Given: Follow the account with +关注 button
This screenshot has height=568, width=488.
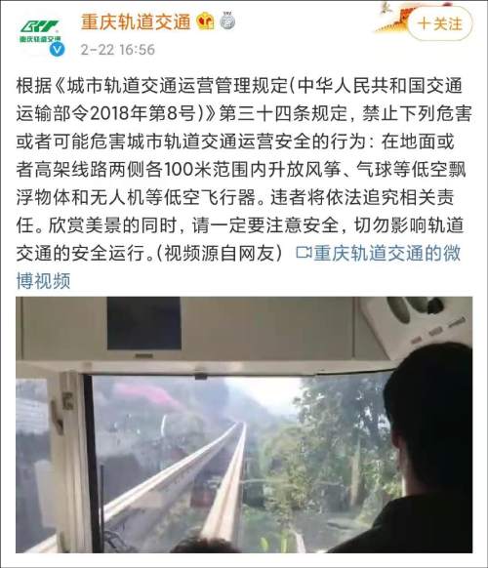Looking at the screenshot, I should click(x=440, y=23).
